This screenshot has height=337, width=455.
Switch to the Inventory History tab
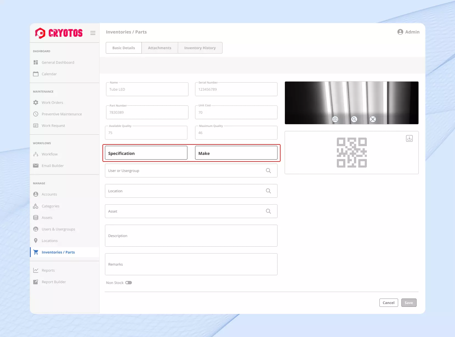200,48
